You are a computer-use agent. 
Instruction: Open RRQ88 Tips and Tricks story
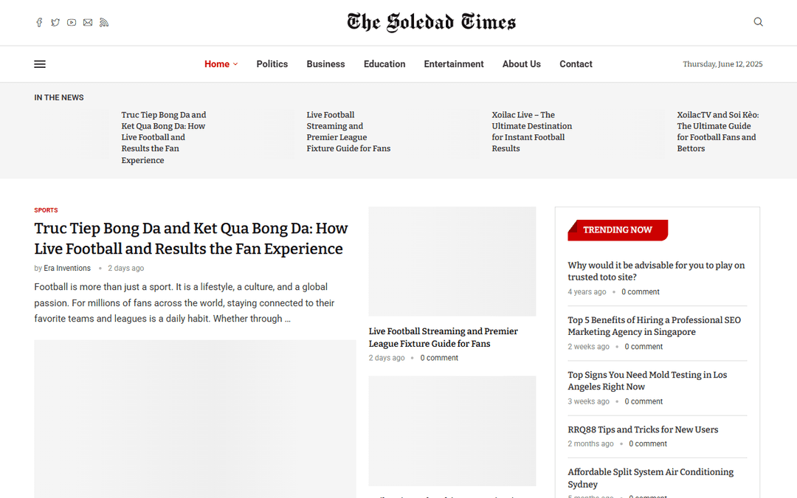(643, 429)
